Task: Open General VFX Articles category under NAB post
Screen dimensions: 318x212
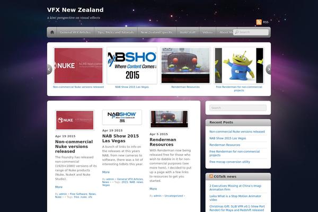Action: click(x=130, y=179)
